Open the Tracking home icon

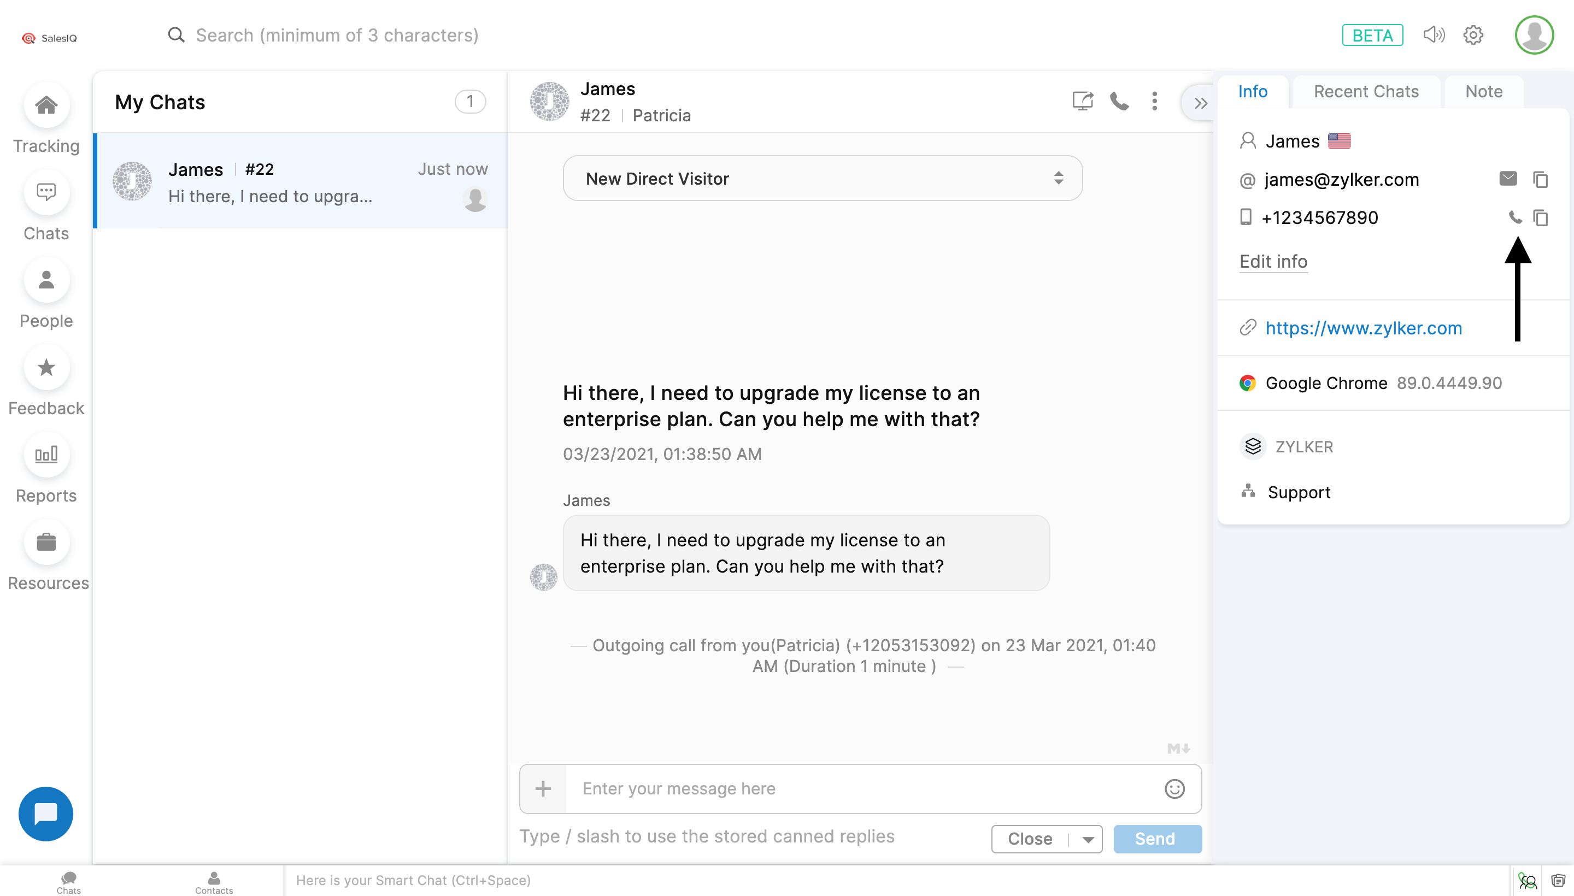tap(46, 105)
